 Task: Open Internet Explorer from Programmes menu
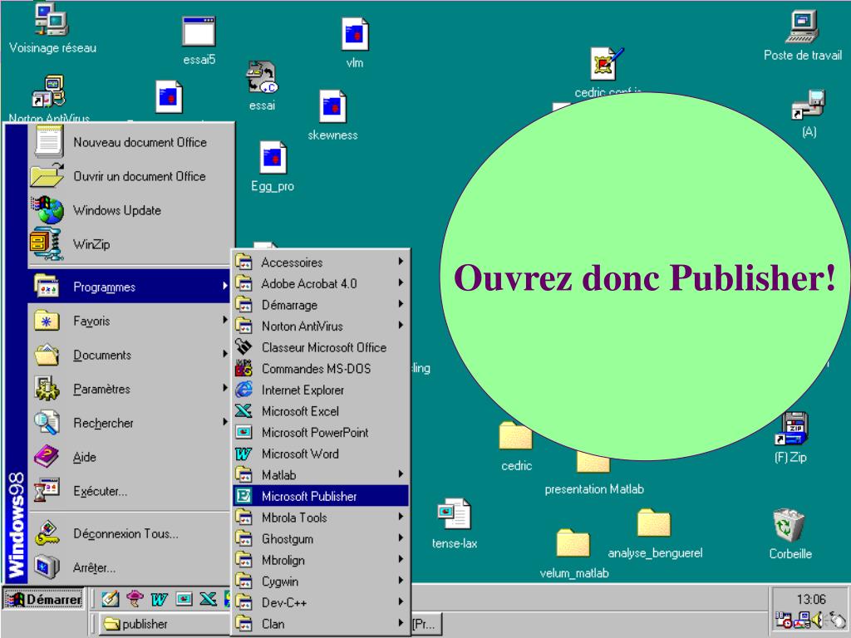(321, 390)
